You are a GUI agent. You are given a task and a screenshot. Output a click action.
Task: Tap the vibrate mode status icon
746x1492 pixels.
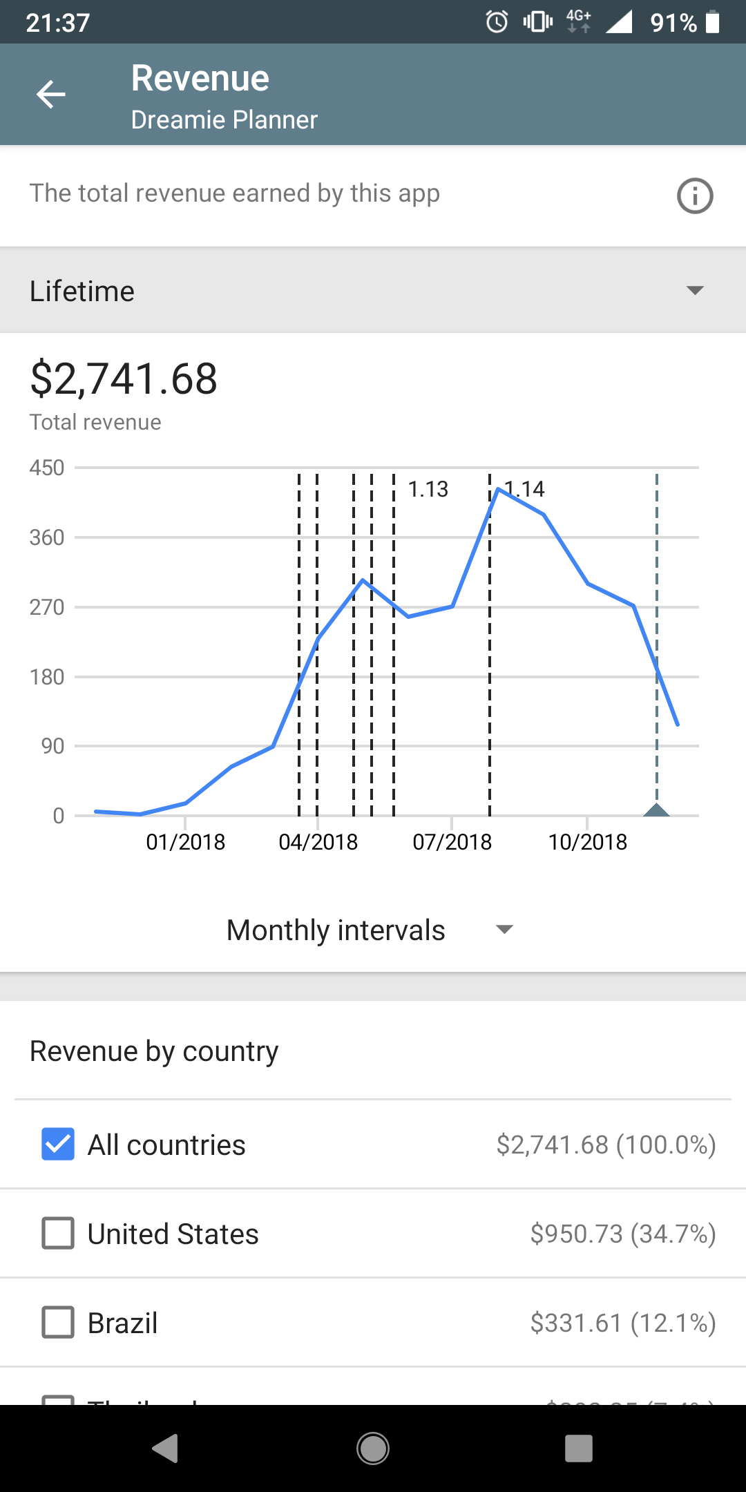pyautogui.click(x=537, y=22)
